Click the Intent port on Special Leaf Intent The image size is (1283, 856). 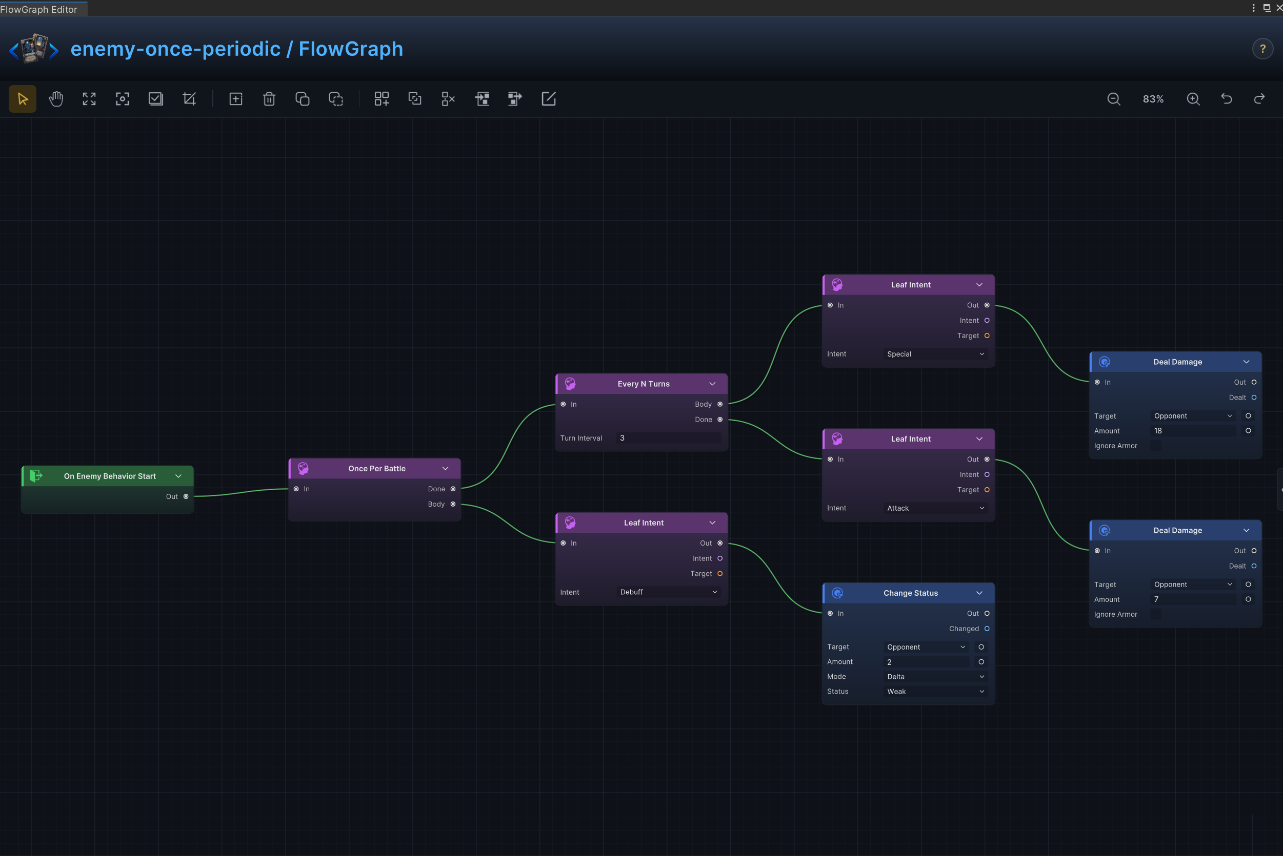[x=987, y=321]
